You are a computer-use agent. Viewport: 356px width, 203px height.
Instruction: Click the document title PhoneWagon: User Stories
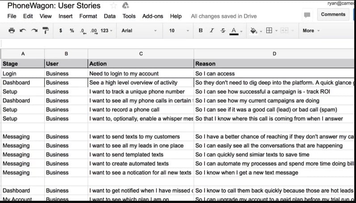pyautogui.click(x=54, y=6)
